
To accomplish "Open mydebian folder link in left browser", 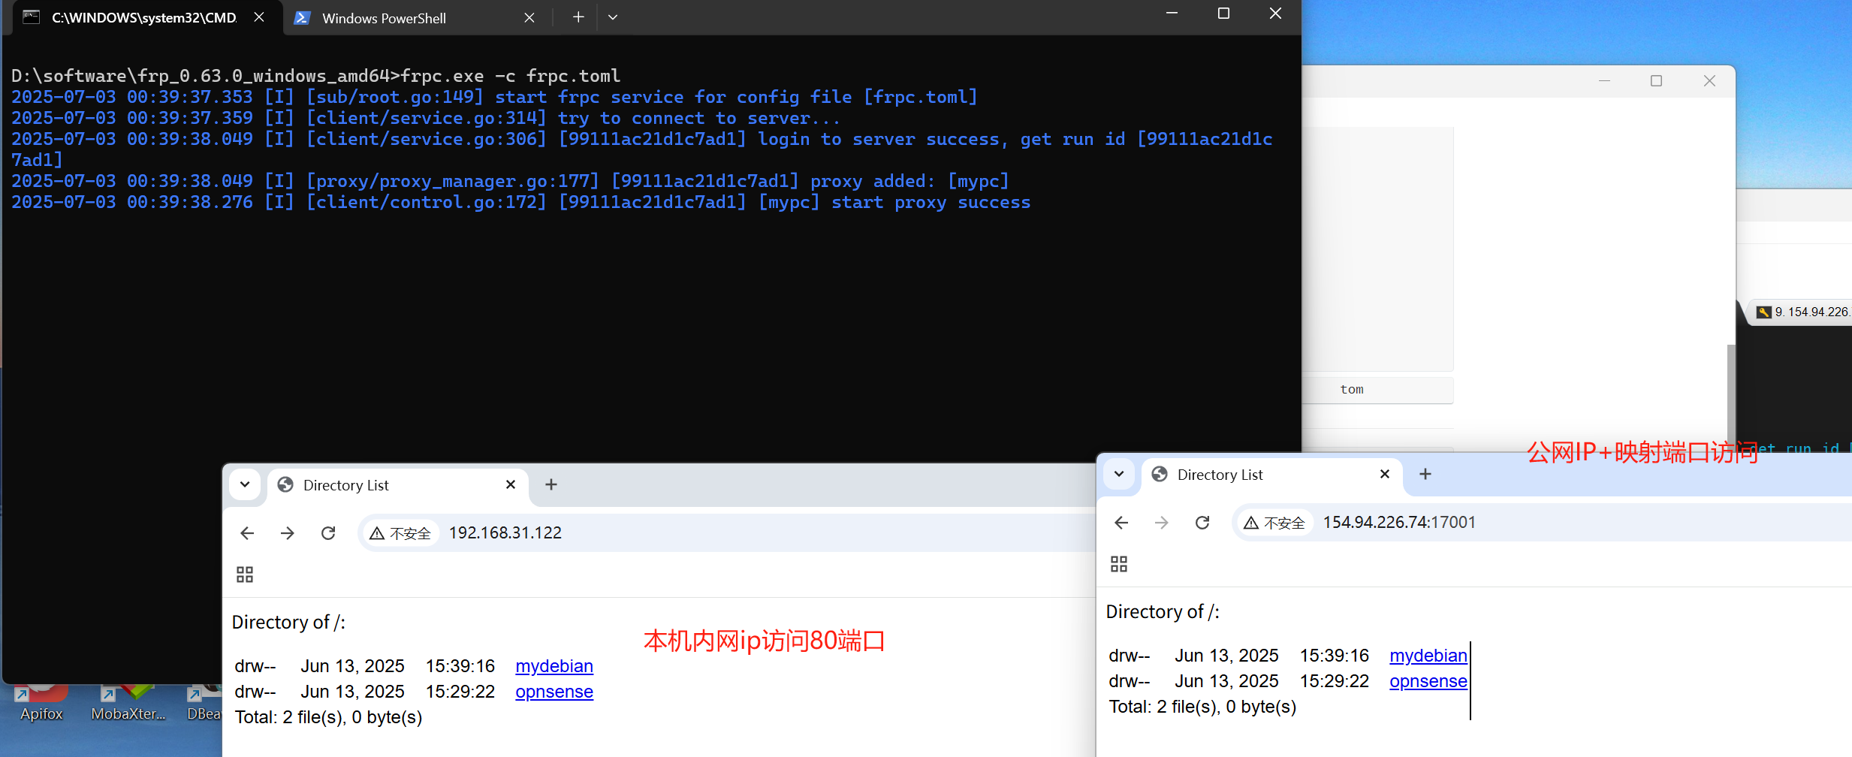I will tap(553, 666).
